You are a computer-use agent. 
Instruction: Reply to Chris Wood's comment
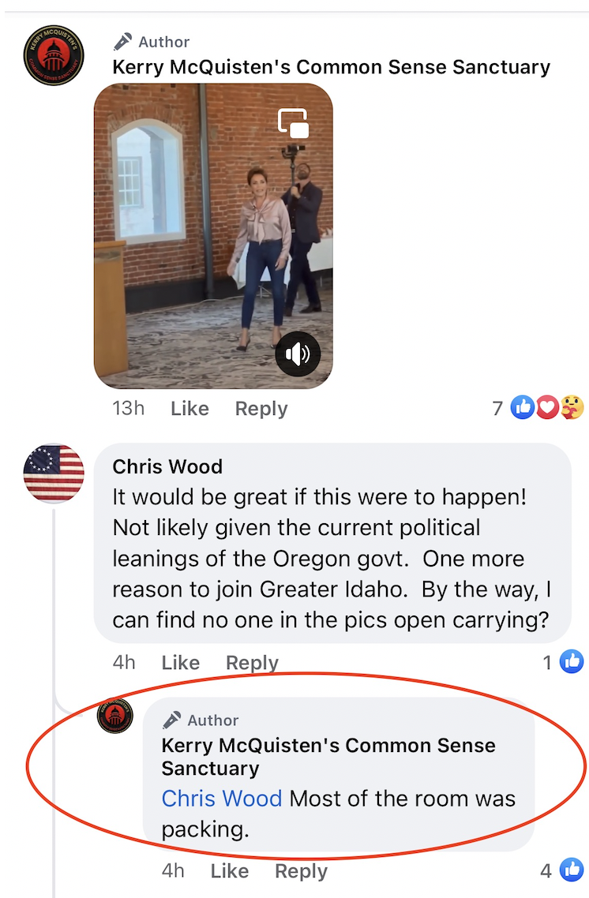pyautogui.click(x=252, y=663)
